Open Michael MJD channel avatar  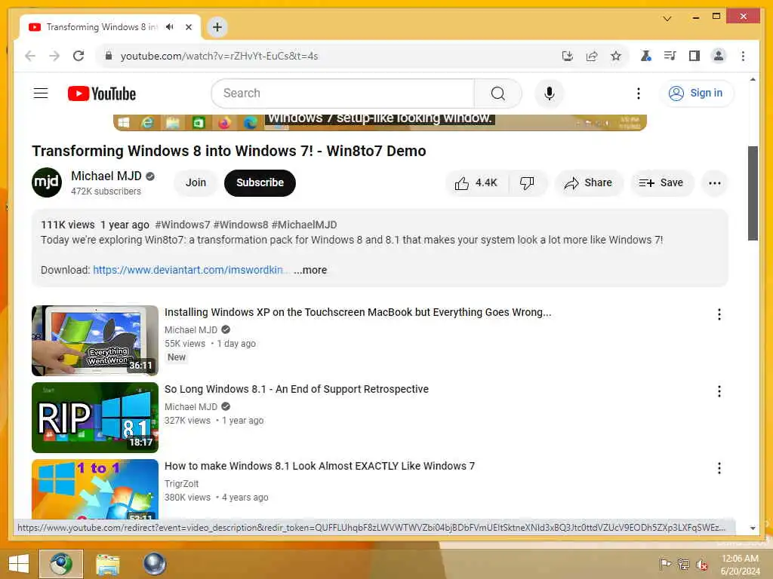47,182
